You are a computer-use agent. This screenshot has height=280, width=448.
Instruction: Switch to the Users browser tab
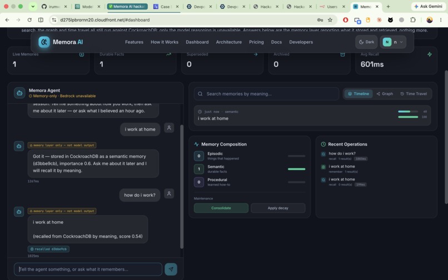(x=332, y=7)
